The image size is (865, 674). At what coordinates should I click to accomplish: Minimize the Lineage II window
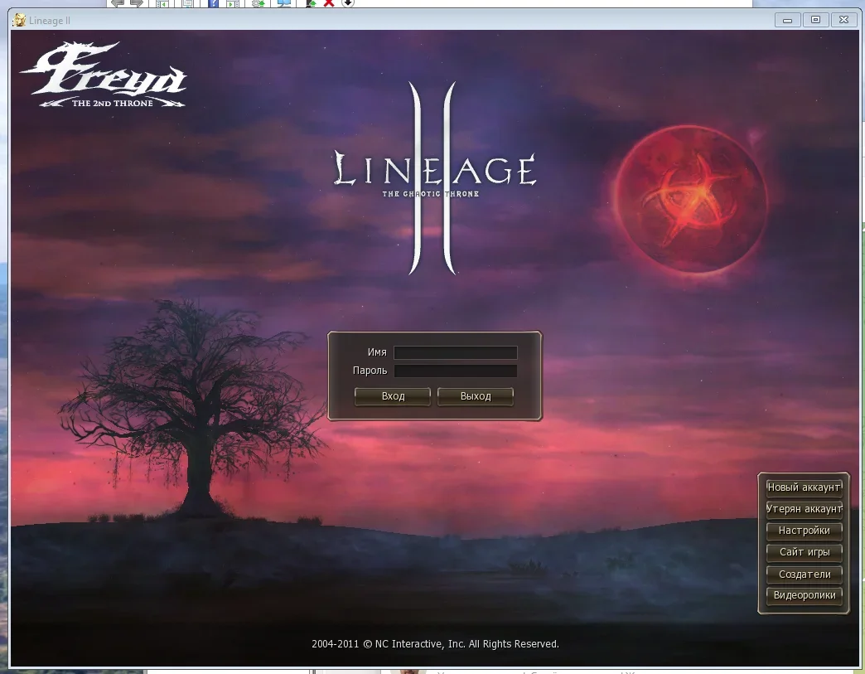[787, 21]
